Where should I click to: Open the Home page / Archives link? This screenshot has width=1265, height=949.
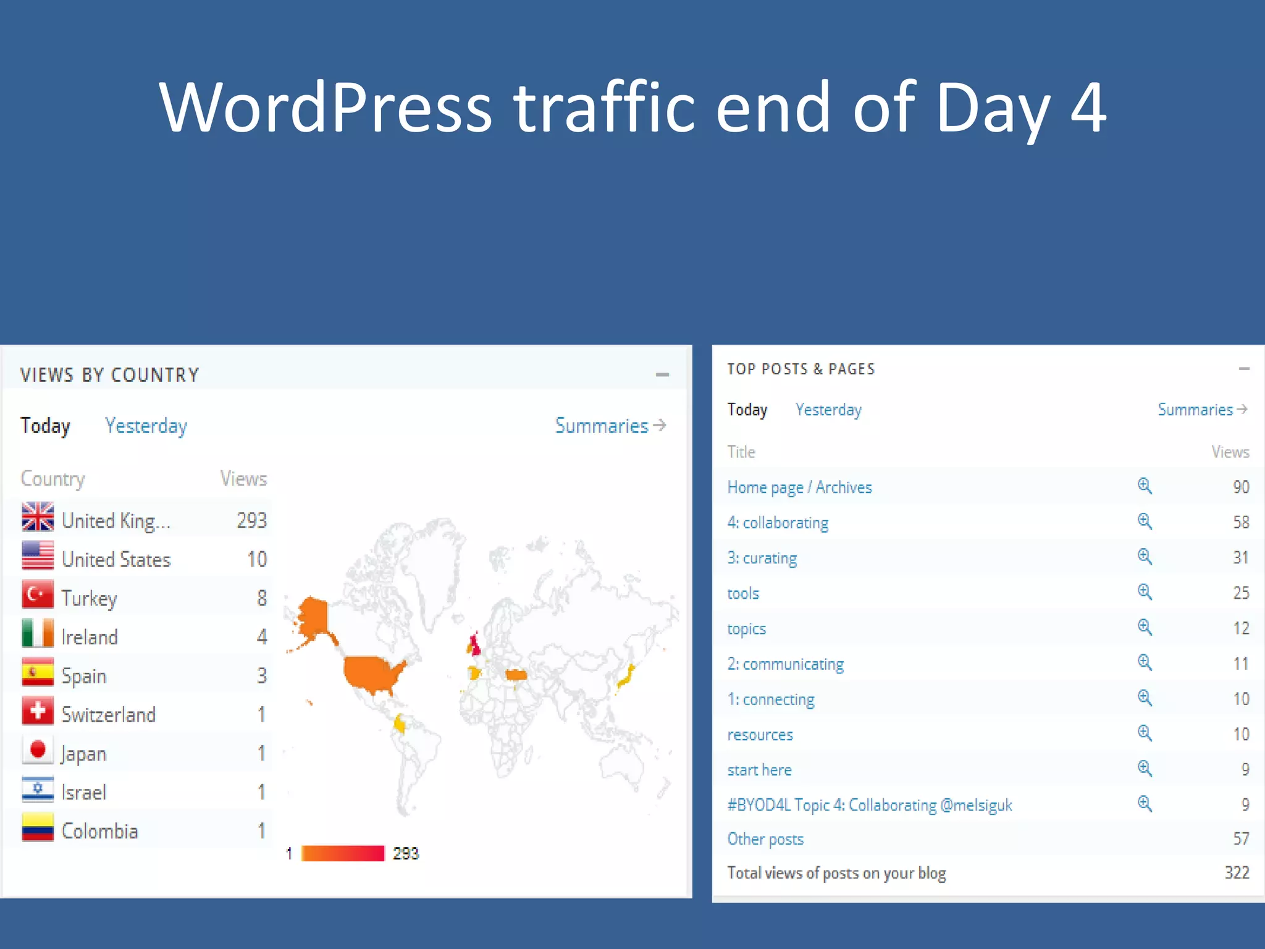coord(799,487)
